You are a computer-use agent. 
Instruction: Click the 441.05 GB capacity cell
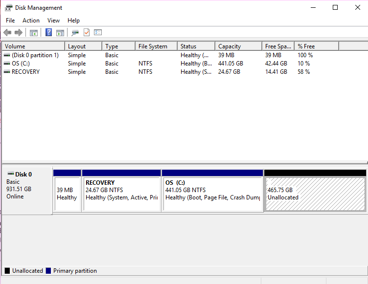pos(230,64)
